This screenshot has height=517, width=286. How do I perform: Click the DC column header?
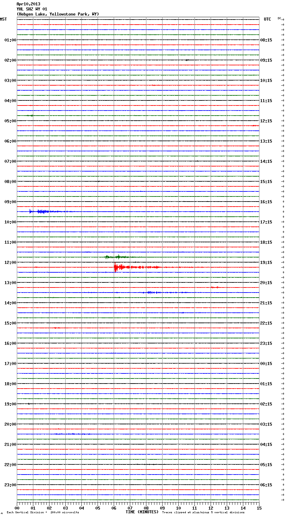279,18
